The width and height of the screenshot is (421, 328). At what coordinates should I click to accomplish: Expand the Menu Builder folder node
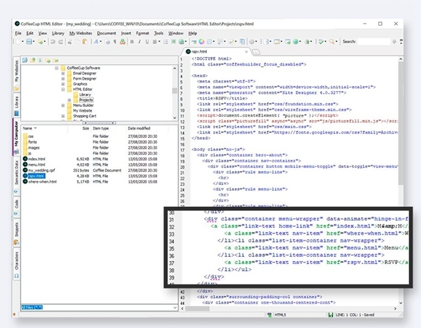click(x=63, y=105)
